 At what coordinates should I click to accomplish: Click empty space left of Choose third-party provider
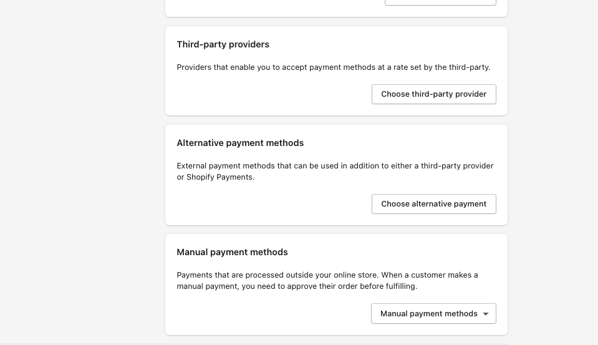pos(268,94)
